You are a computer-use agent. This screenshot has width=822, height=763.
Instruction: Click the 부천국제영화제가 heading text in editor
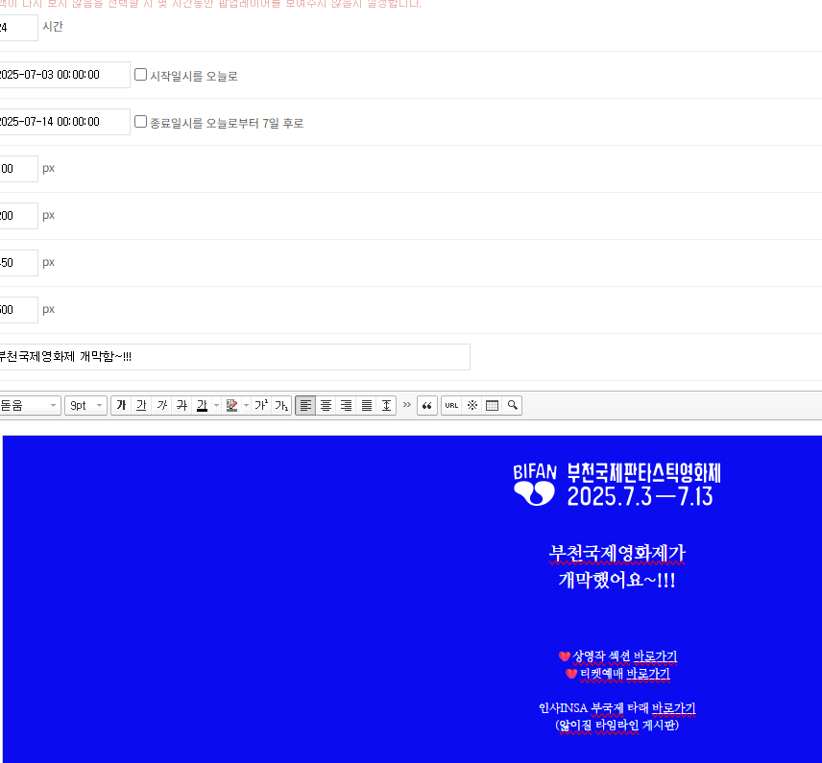(x=617, y=554)
